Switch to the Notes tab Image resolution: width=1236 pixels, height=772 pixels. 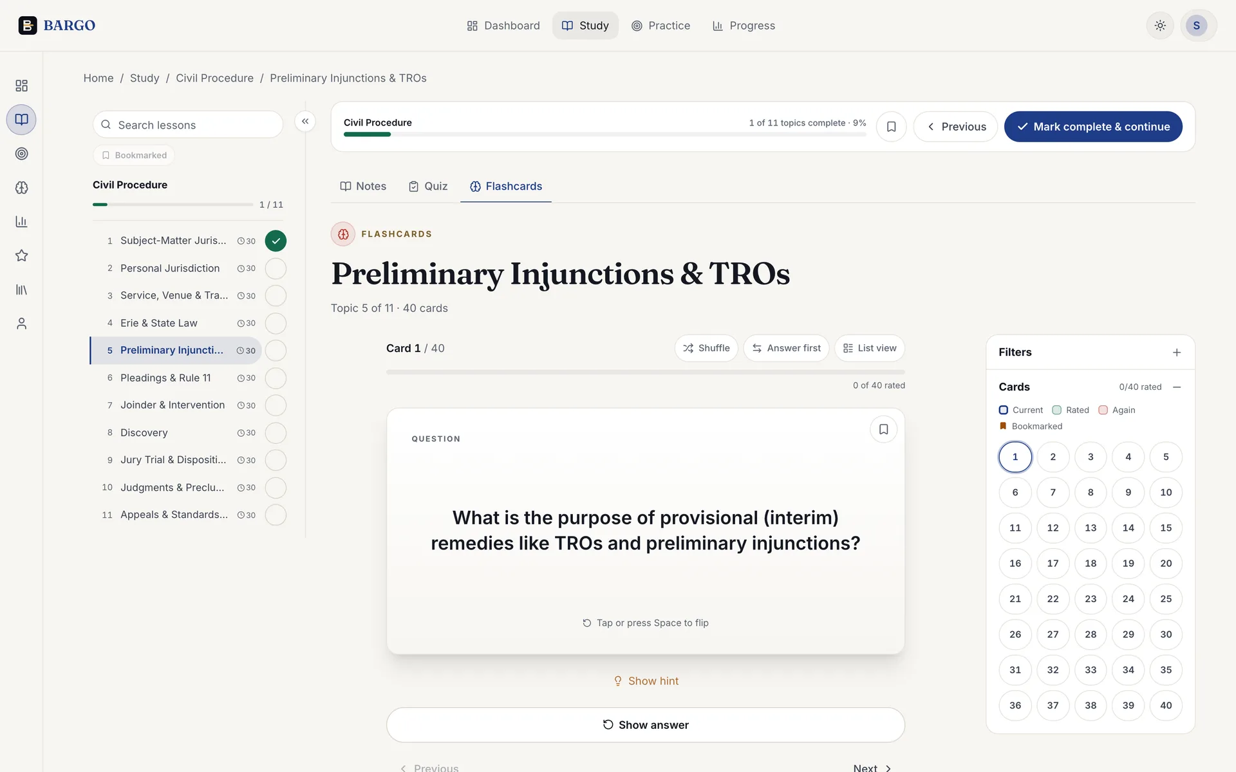(x=363, y=186)
